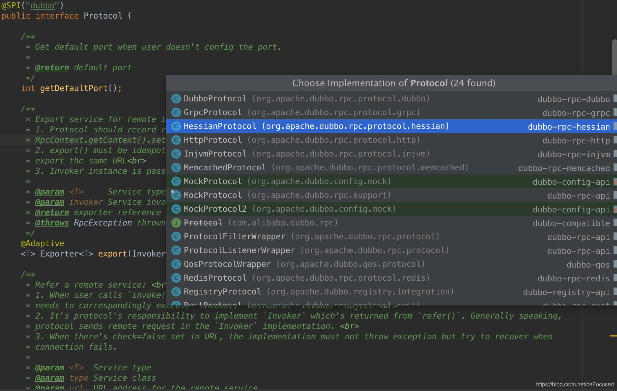Select InjvmProtocol implementation
The width and height of the screenshot is (617, 391).
(x=391, y=154)
